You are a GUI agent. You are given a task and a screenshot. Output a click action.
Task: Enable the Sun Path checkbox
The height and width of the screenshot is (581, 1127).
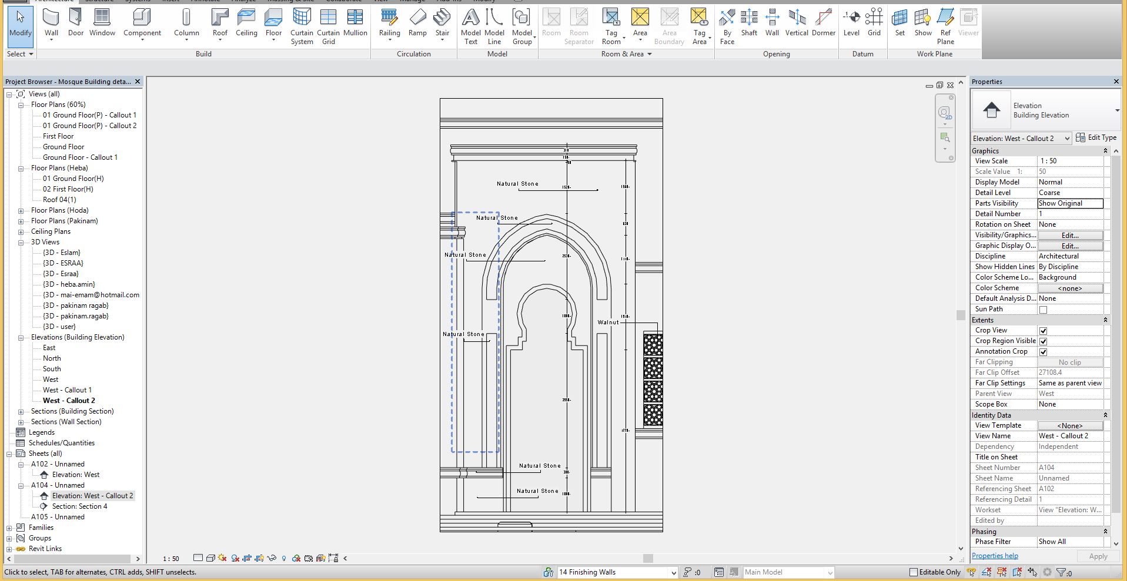pyautogui.click(x=1043, y=310)
